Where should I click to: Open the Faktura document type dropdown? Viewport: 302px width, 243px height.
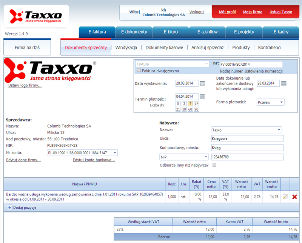173,64
